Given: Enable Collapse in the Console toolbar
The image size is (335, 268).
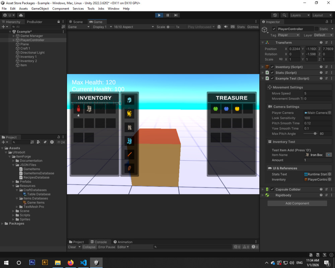Looking at the screenshot, I should 89,247.
